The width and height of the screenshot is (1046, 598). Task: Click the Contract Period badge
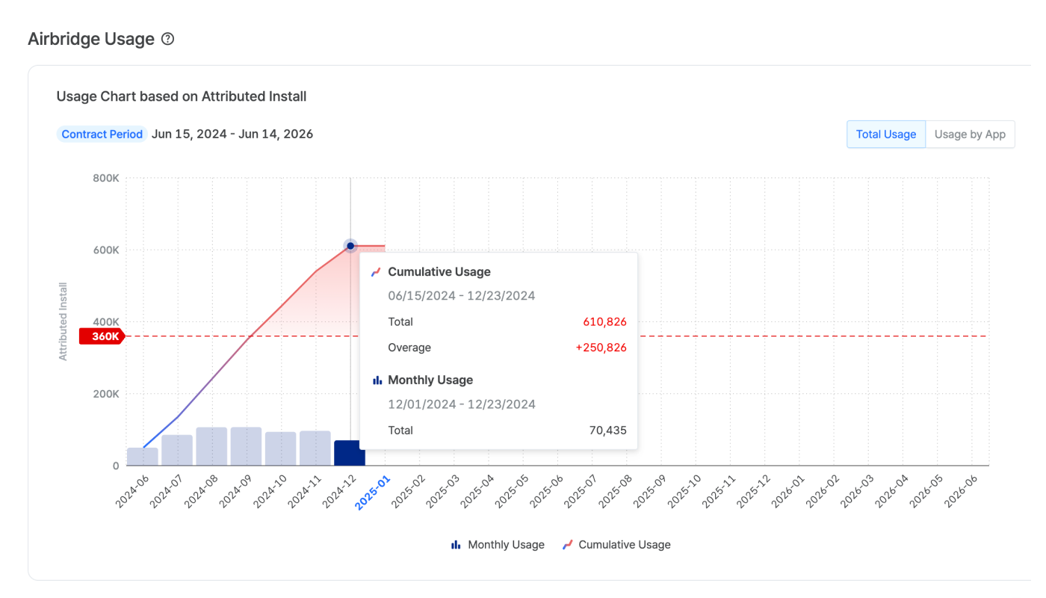pos(102,135)
